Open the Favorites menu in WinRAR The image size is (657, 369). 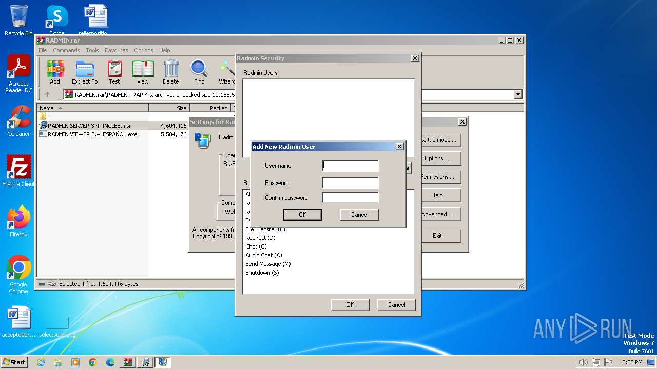click(117, 50)
